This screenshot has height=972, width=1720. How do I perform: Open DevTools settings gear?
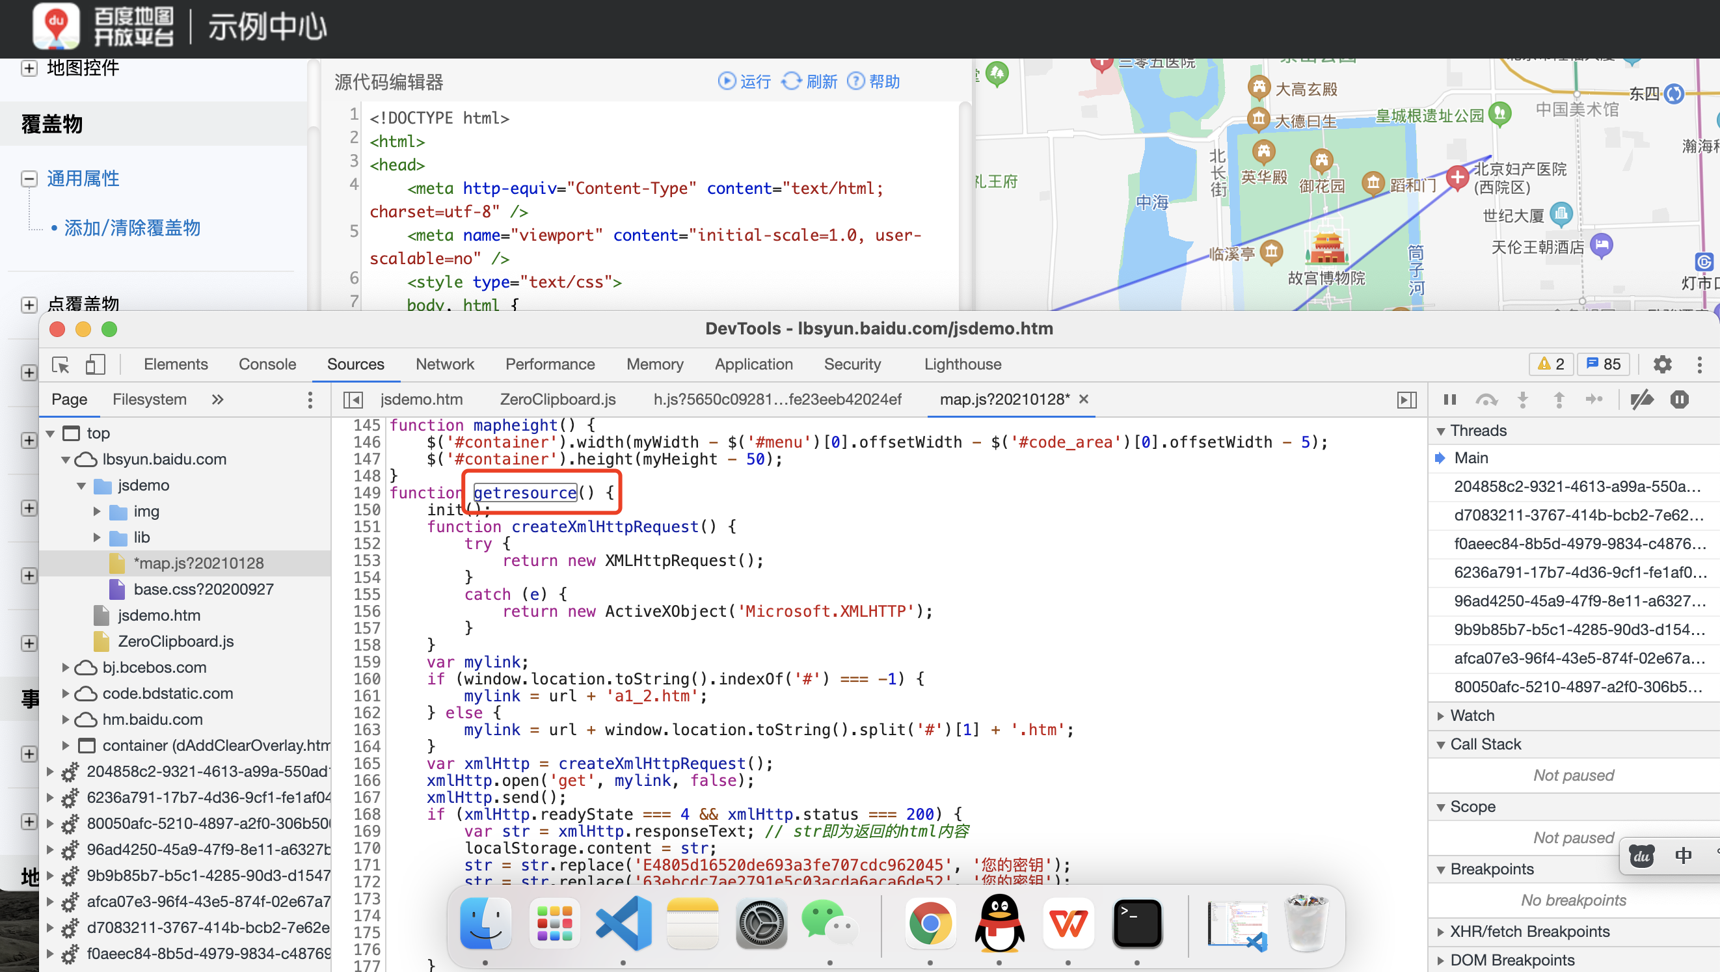point(1662,364)
